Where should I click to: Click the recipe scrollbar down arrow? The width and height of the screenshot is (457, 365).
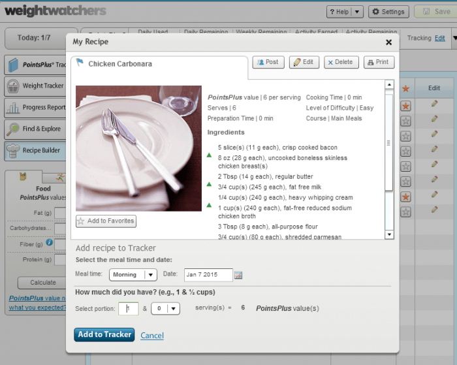point(389,234)
